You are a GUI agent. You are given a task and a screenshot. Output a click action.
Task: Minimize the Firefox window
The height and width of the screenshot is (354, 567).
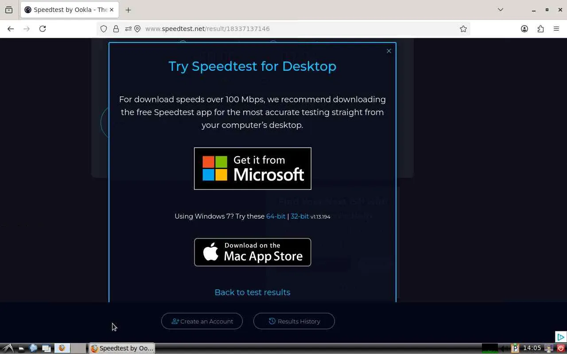(x=534, y=10)
